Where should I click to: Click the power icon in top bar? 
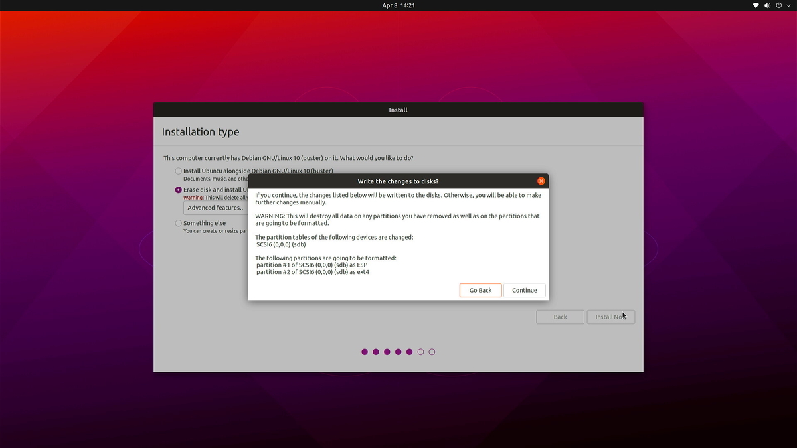[x=779, y=5]
